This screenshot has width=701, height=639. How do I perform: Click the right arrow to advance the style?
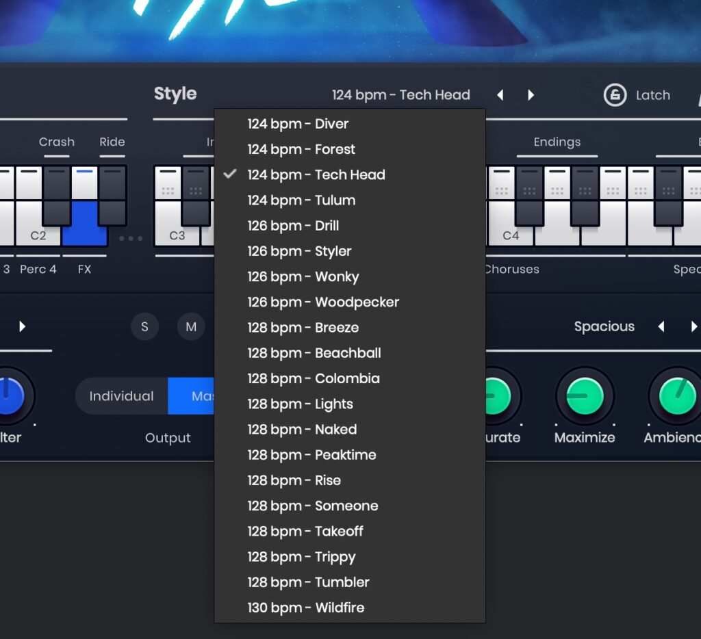[x=531, y=95]
